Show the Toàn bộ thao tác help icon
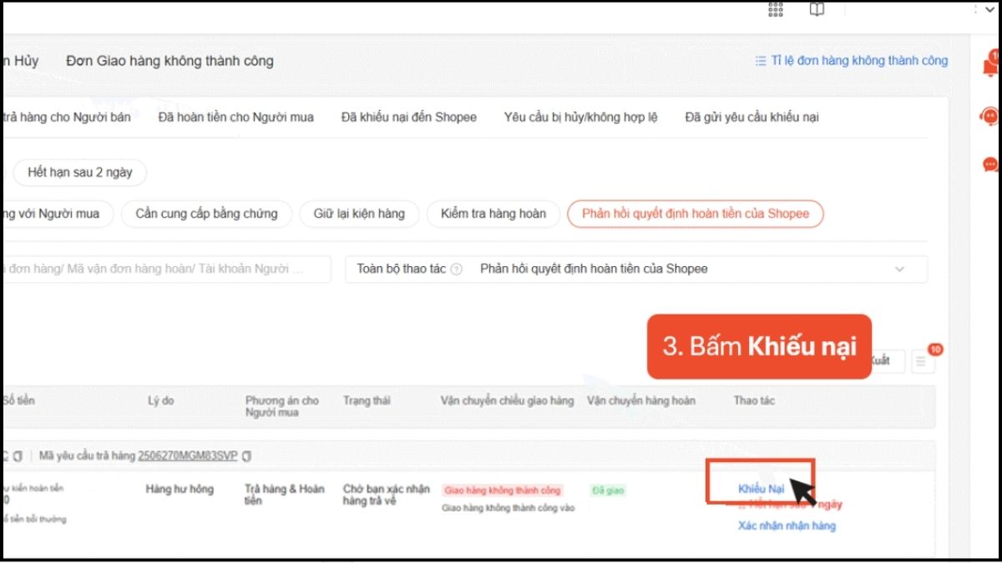Viewport: 1002px width, 563px height. 457,269
